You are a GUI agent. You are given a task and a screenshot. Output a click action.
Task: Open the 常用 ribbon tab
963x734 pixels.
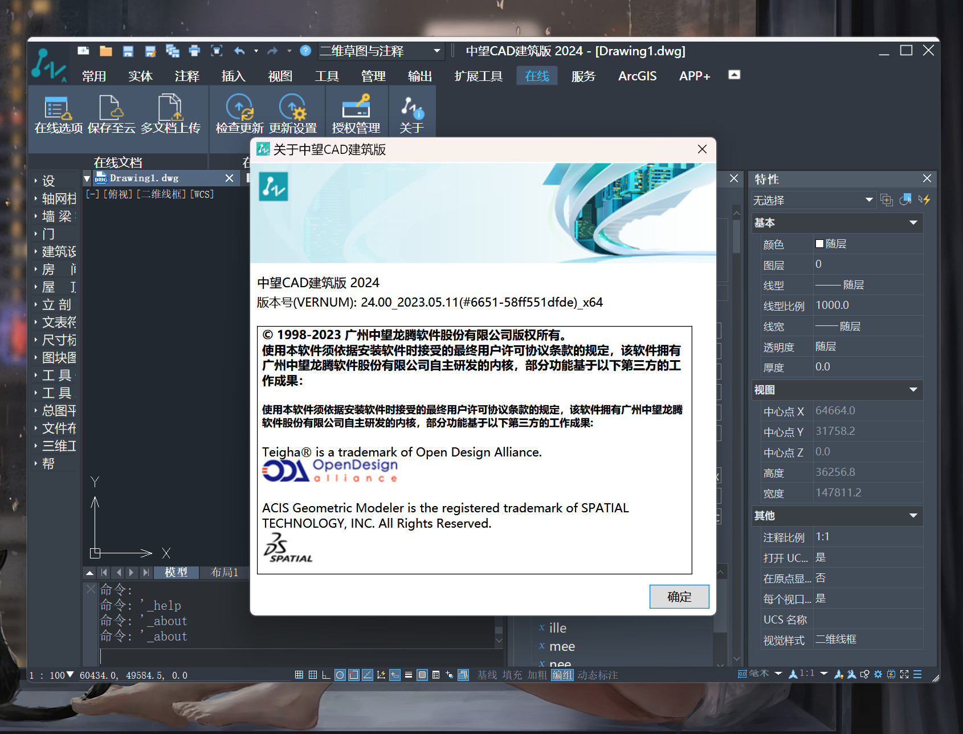(93, 76)
